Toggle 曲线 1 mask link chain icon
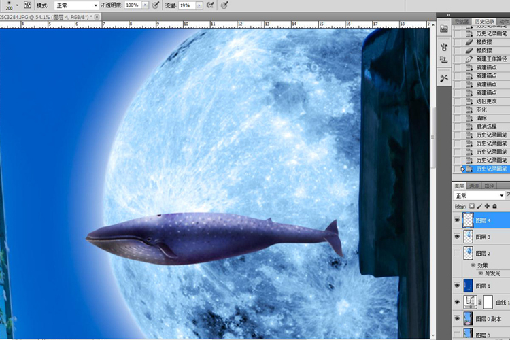Viewport: 510px width, 340px height. pos(480,302)
